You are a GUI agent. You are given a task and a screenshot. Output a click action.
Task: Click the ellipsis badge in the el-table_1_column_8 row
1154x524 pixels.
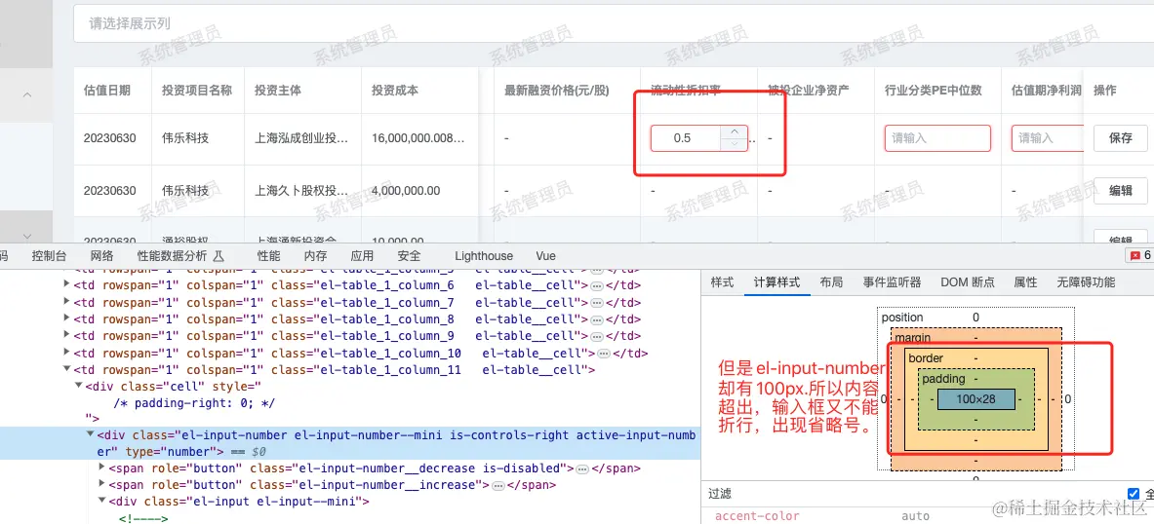(x=598, y=318)
